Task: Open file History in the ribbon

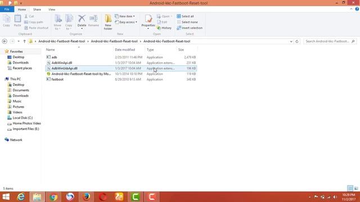Action: point(164,28)
